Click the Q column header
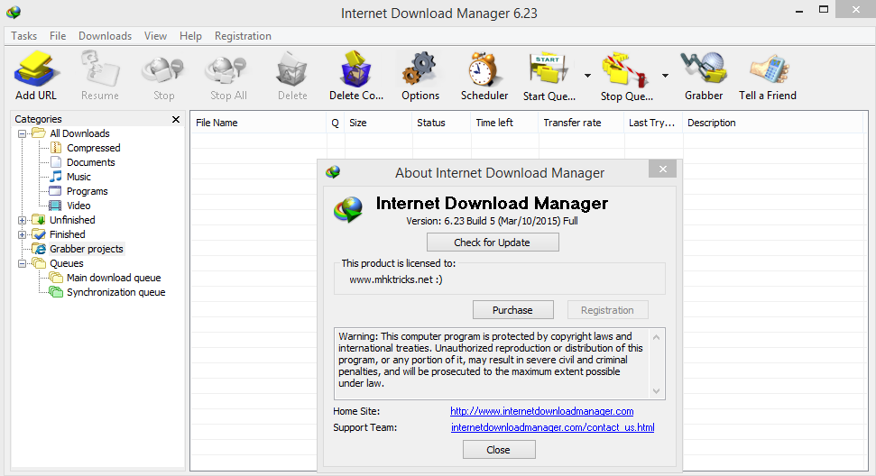The image size is (876, 476). 336,123
